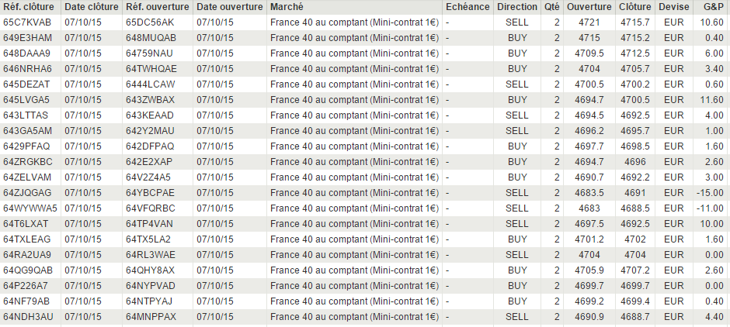The height and width of the screenshot is (327, 730).
Task: Click the 11.60 profit value
Action: [x=711, y=99]
